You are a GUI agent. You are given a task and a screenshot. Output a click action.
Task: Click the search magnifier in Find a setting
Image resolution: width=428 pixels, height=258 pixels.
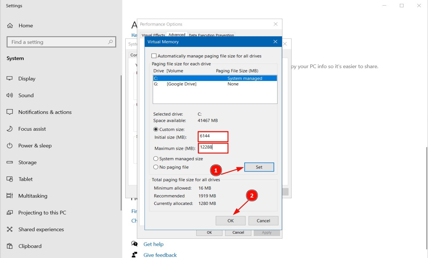[110, 42]
